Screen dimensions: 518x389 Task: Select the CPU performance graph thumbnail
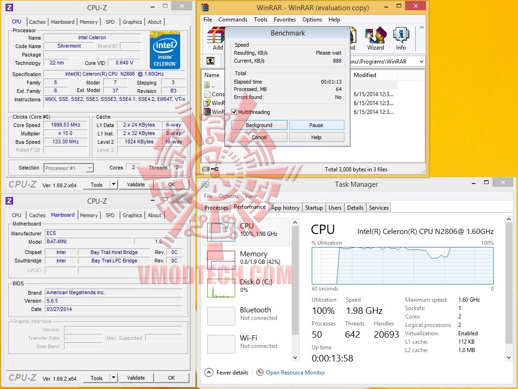click(221, 232)
